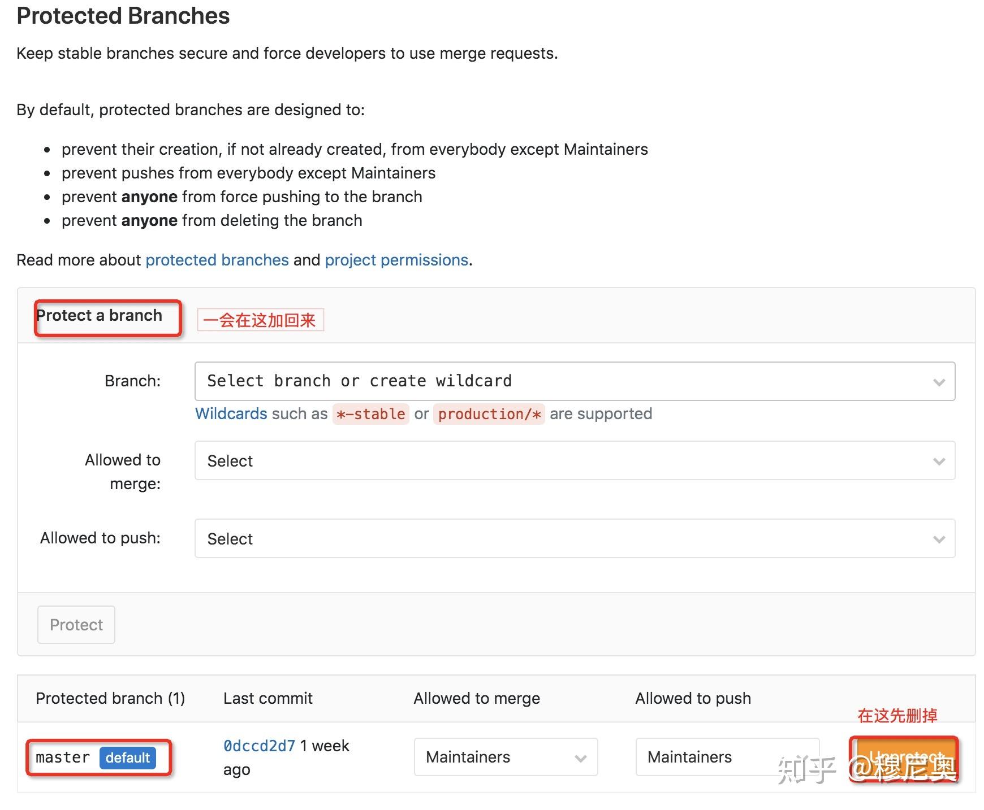Click the Protect button
Screen dimensions: 984x810
point(76,624)
